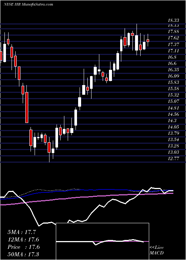Screen dimensions: 186x260
Task: Click the 15.83 price axis label
Action: [173, 82]
